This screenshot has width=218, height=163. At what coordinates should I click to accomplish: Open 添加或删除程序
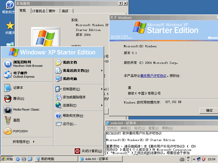tap(79, 97)
